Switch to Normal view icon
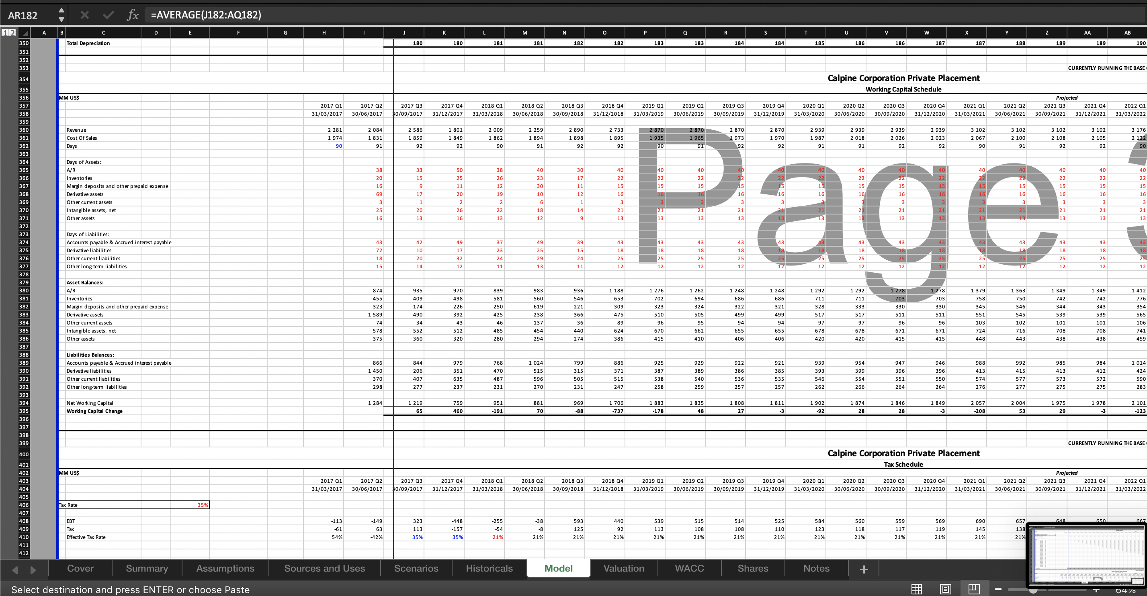The width and height of the screenshot is (1147, 596). click(x=917, y=589)
